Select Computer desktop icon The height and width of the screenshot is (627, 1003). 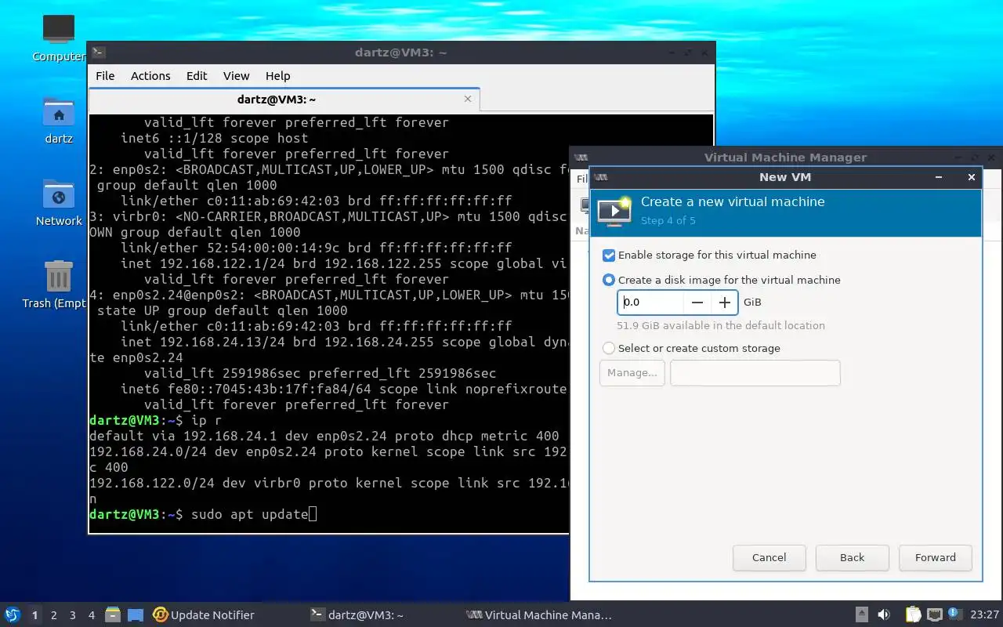coord(59,37)
